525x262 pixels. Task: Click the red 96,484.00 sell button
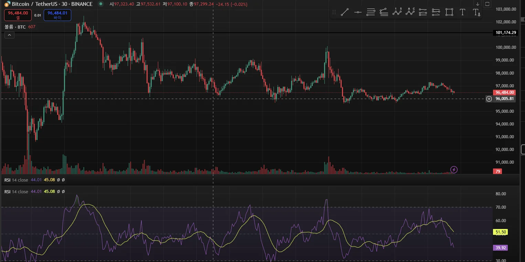(x=18, y=15)
